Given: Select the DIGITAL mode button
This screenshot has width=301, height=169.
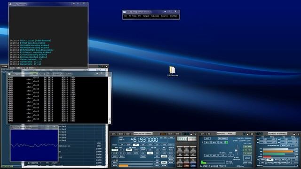Looking at the screenshot, I should click(171, 145).
